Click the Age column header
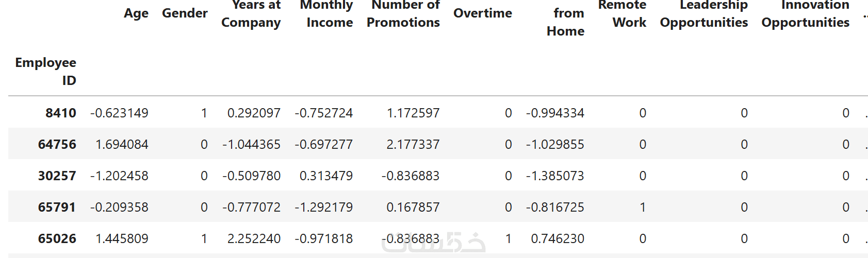This screenshot has width=868, height=258. (136, 13)
